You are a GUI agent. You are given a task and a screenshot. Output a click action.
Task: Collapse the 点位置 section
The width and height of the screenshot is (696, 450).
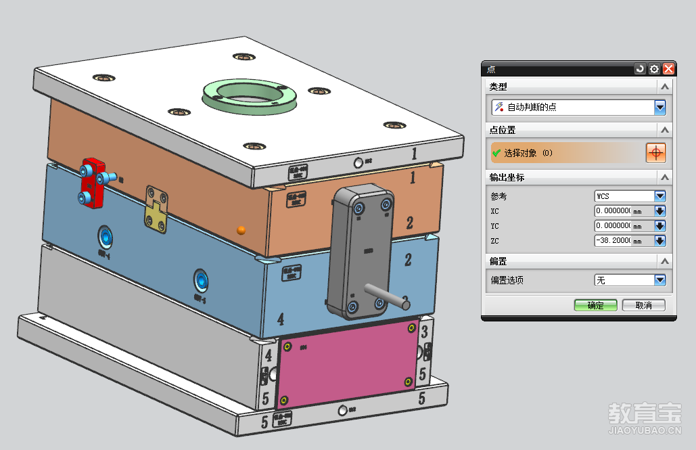click(x=664, y=130)
